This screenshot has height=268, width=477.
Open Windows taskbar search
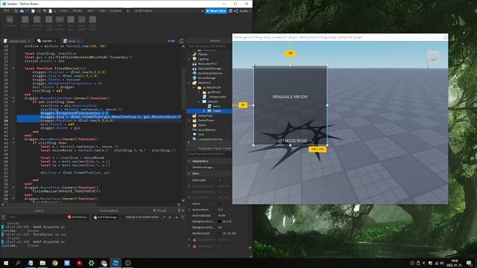coord(18,263)
